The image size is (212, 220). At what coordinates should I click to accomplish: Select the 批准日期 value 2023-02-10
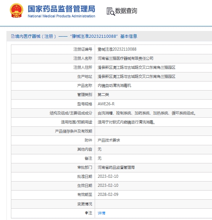[x=108, y=176]
